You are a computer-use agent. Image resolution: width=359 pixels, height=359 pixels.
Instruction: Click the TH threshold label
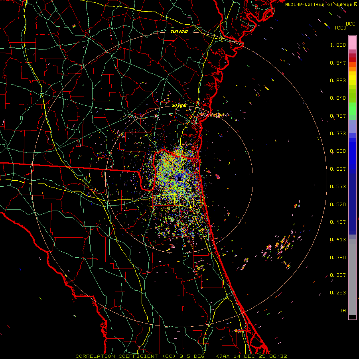point(343,311)
